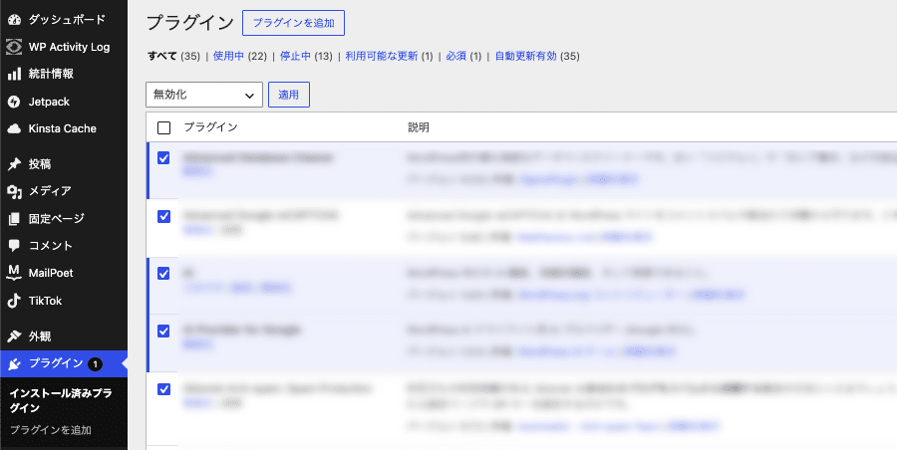Open Jetpack menu entry
The image size is (897, 450).
tap(49, 102)
